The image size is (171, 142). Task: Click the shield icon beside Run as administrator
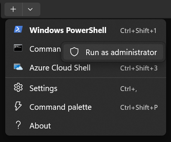point(74,52)
